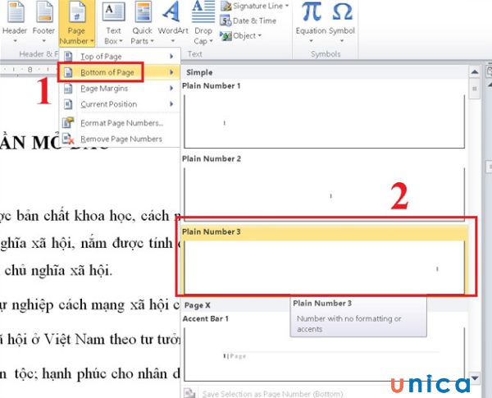Click the Plain Number 2 label
The height and width of the screenshot is (398, 492).
tap(212, 159)
